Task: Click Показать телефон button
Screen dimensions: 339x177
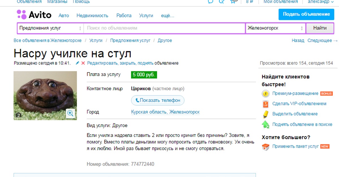Action: point(158,100)
